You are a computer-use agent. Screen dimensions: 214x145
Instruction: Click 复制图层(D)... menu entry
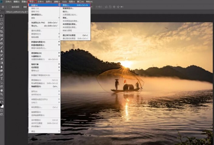pos(37,15)
